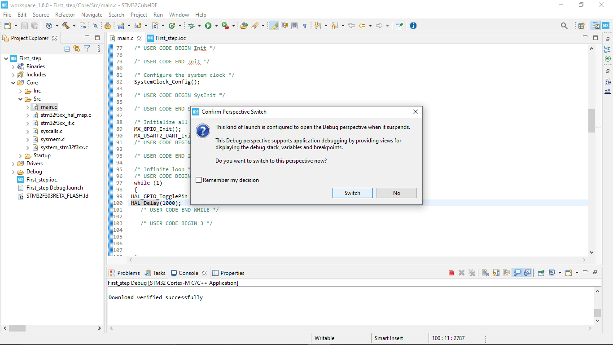Open the C/C++ perspective icon
The image size is (613, 345).
596,26
